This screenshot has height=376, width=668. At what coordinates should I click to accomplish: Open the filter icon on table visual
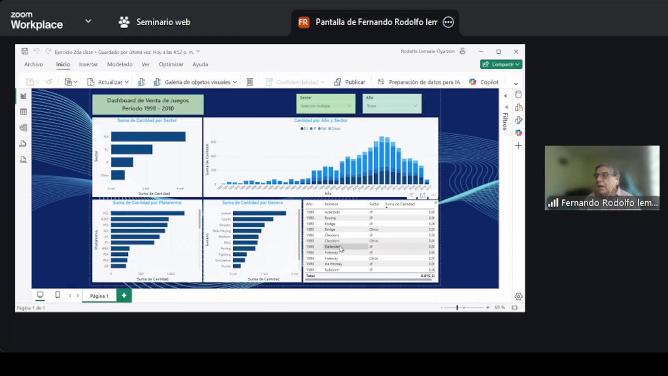[x=411, y=195]
